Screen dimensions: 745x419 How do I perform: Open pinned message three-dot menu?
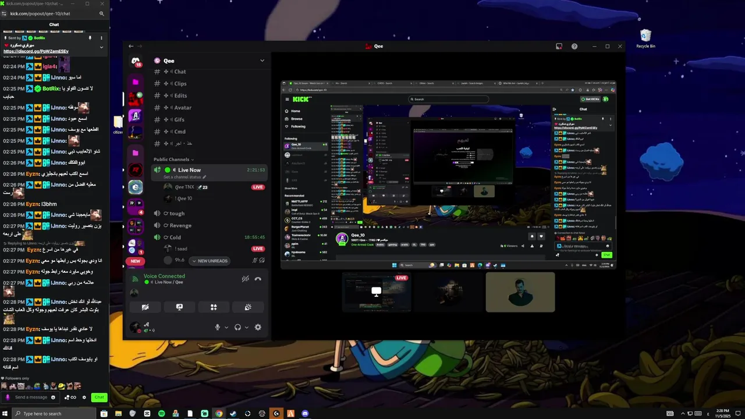101,38
